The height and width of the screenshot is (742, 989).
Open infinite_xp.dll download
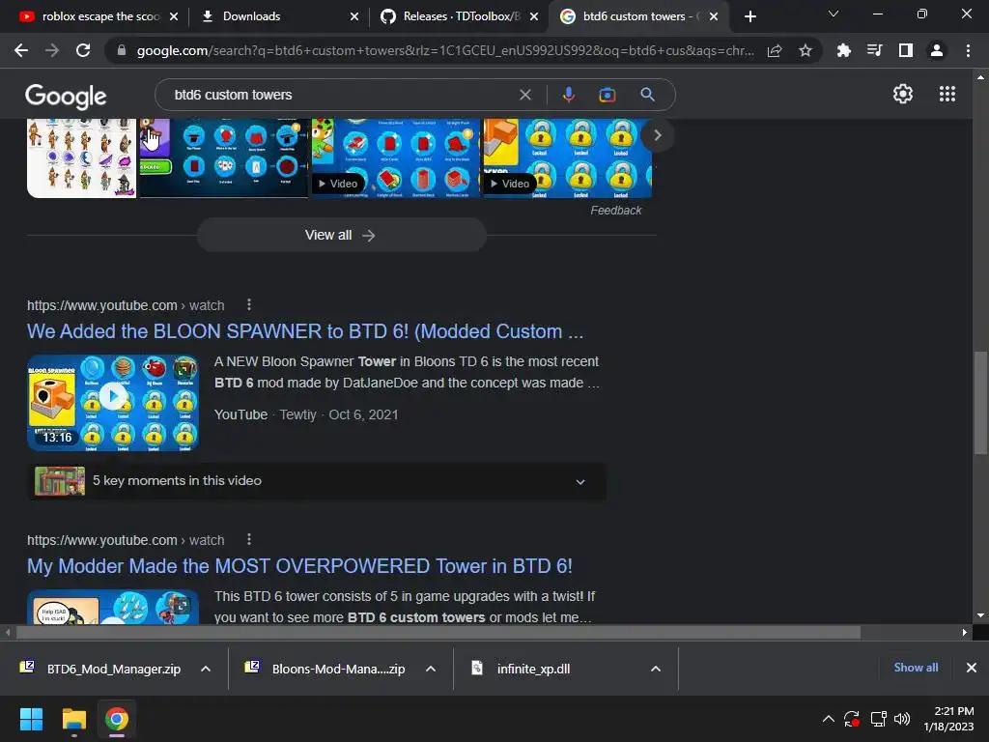point(523,669)
